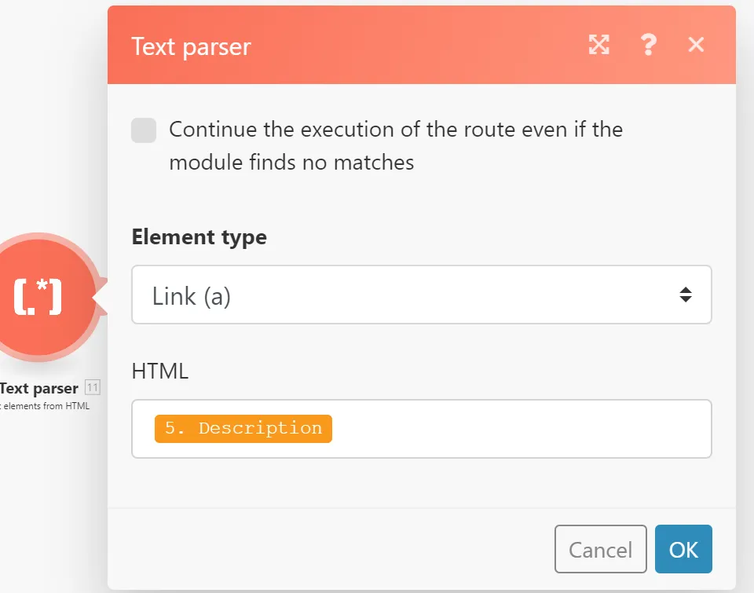Click the 'Link (a)' selected value text
This screenshot has height=593, width=754.
click(192, 296)
